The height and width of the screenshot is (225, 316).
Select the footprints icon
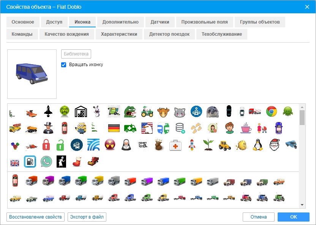[196, 128]
